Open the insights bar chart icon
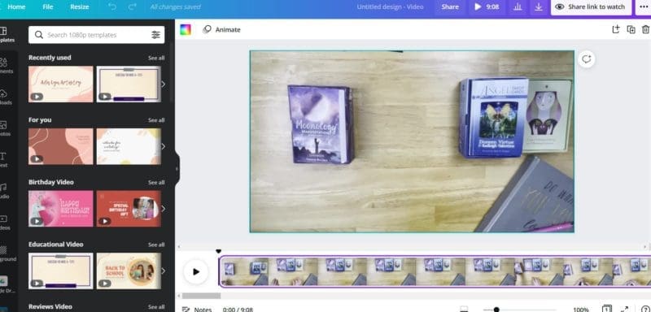651x312 pixels. click(x=518, y=7)
